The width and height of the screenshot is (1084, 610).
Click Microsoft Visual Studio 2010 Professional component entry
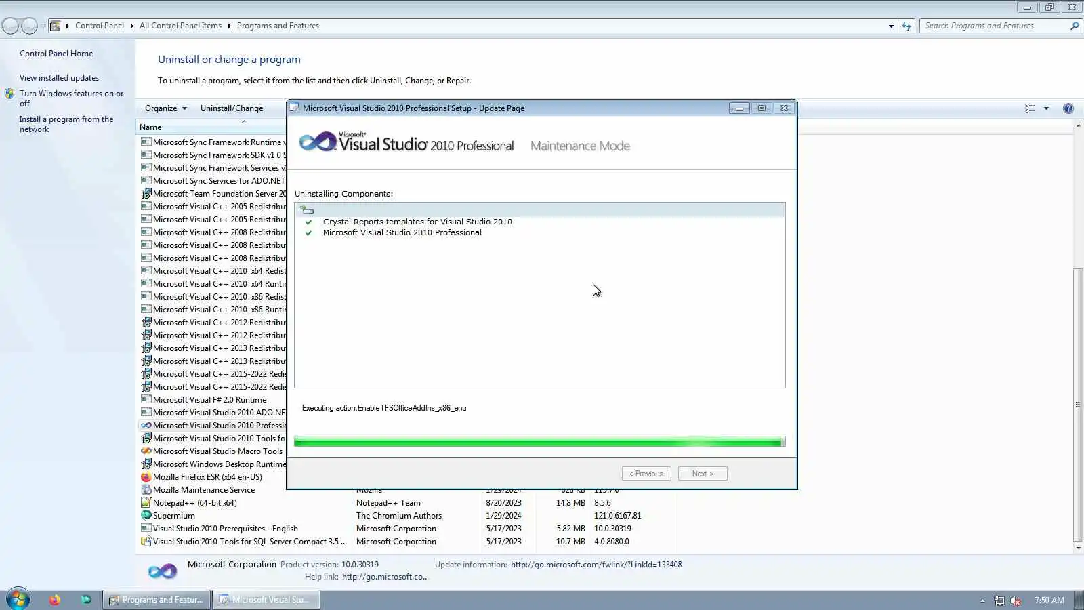coord(402,232)
